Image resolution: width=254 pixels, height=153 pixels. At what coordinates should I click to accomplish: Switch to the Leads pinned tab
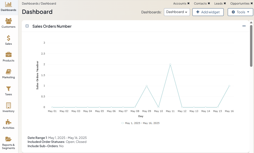click(218, 3)
